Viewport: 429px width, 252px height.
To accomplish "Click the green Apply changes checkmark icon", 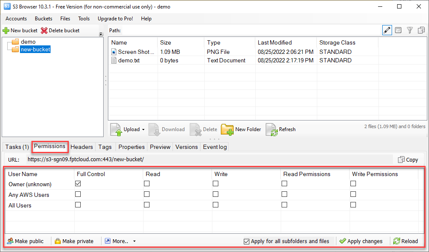I will pos(343,241).
